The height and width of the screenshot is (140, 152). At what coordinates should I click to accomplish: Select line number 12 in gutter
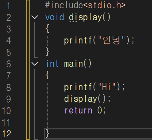(x=6, y=134)
